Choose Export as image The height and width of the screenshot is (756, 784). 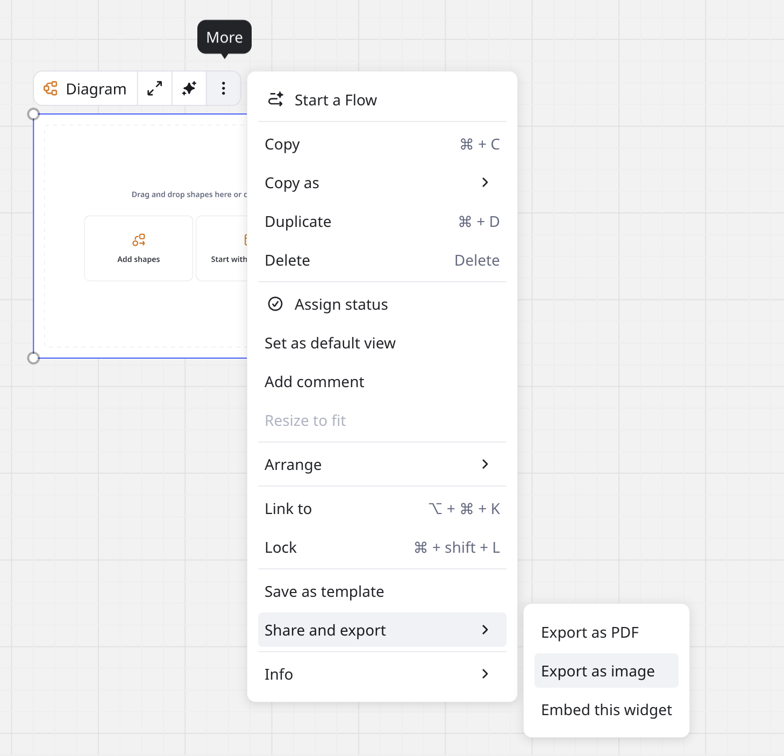(x=598, y=671)
